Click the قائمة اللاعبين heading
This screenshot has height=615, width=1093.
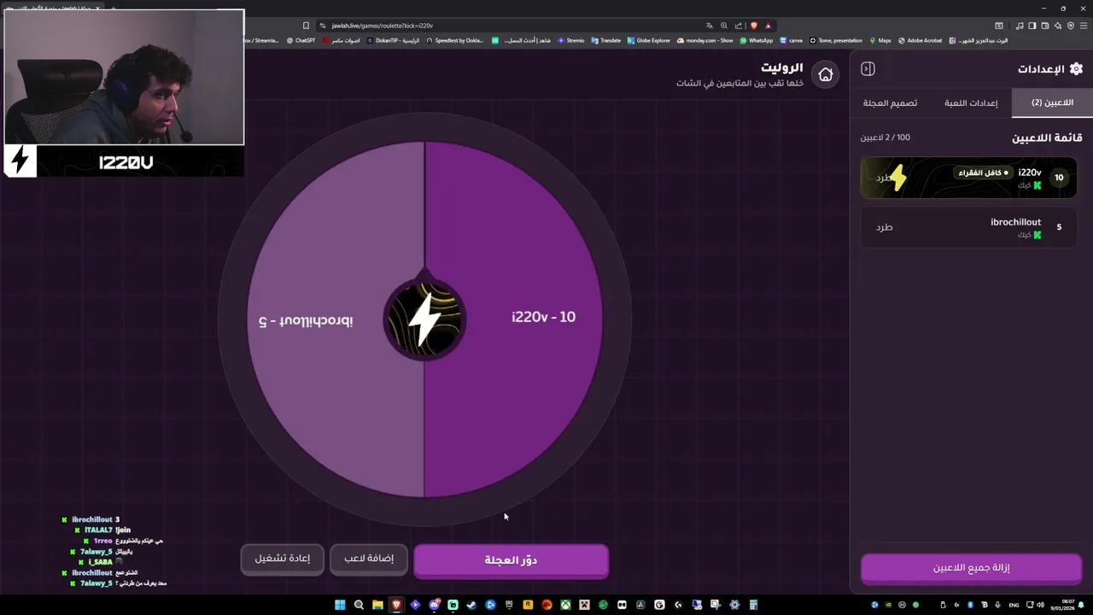(x=1047, y=138)
